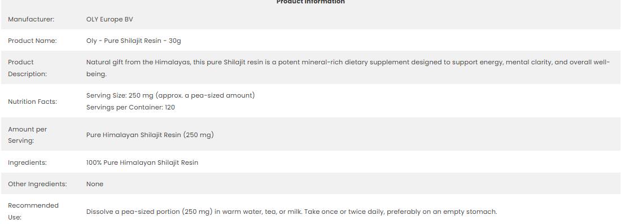Click Pure Himalayan Shilajit Resin (250 mg) value
Image resolution: width=621 pixels, height=224 pixels.
point(150,135)
